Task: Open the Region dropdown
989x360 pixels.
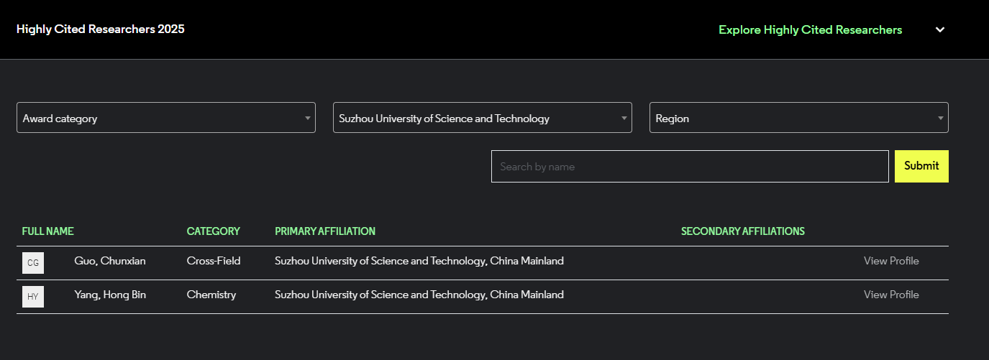Action: click(798, 118)
